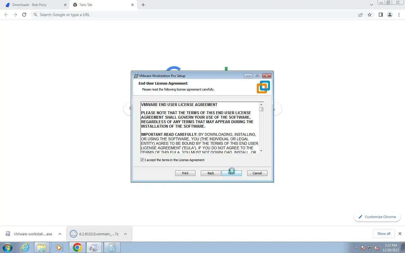Click the license text scrollbar thumb
Viewport: 405px width, 253px height.
261,109
